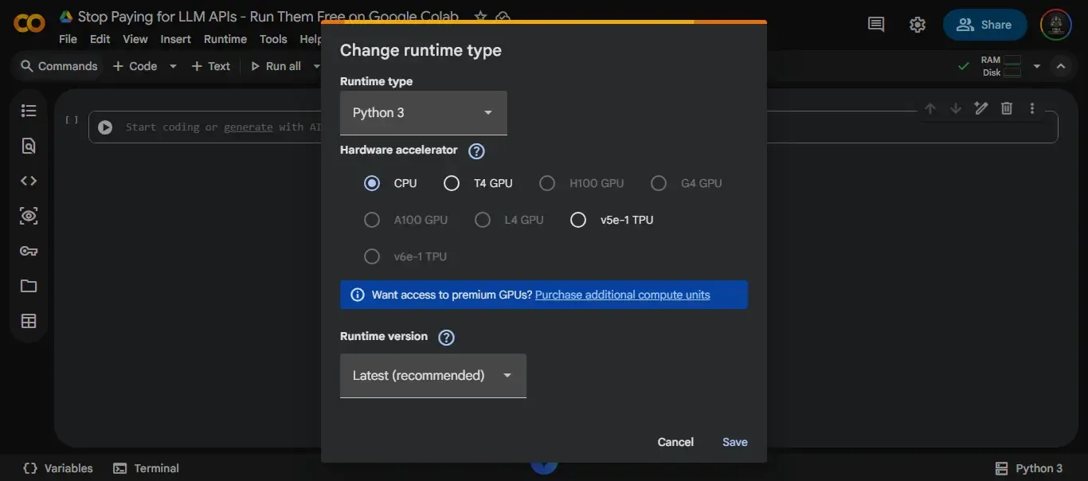This screenshot has height=481, width=1088.
Task: Click the Cancel button
Action: click(675, 442)
